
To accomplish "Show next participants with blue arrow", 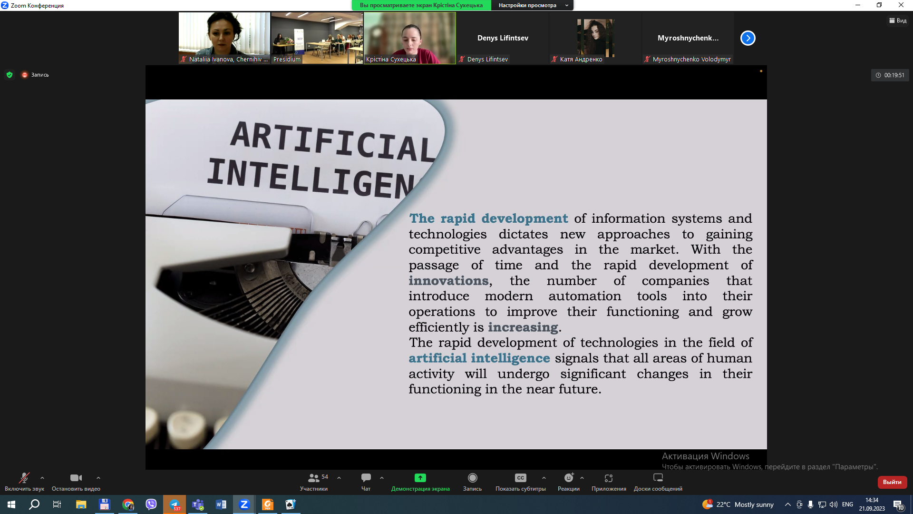I will [x=748, y=38].
